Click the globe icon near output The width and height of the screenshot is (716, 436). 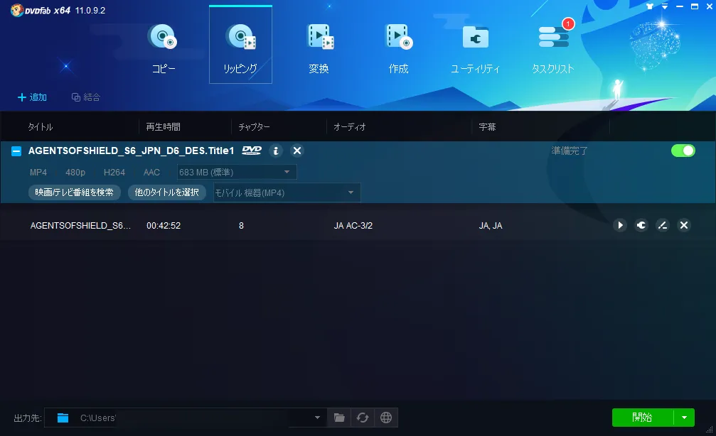click(x=386, y=418)
